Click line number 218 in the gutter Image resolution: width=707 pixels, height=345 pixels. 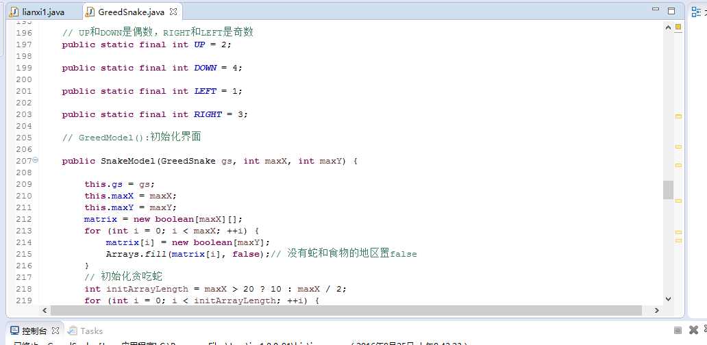click(x=23, y=289)
